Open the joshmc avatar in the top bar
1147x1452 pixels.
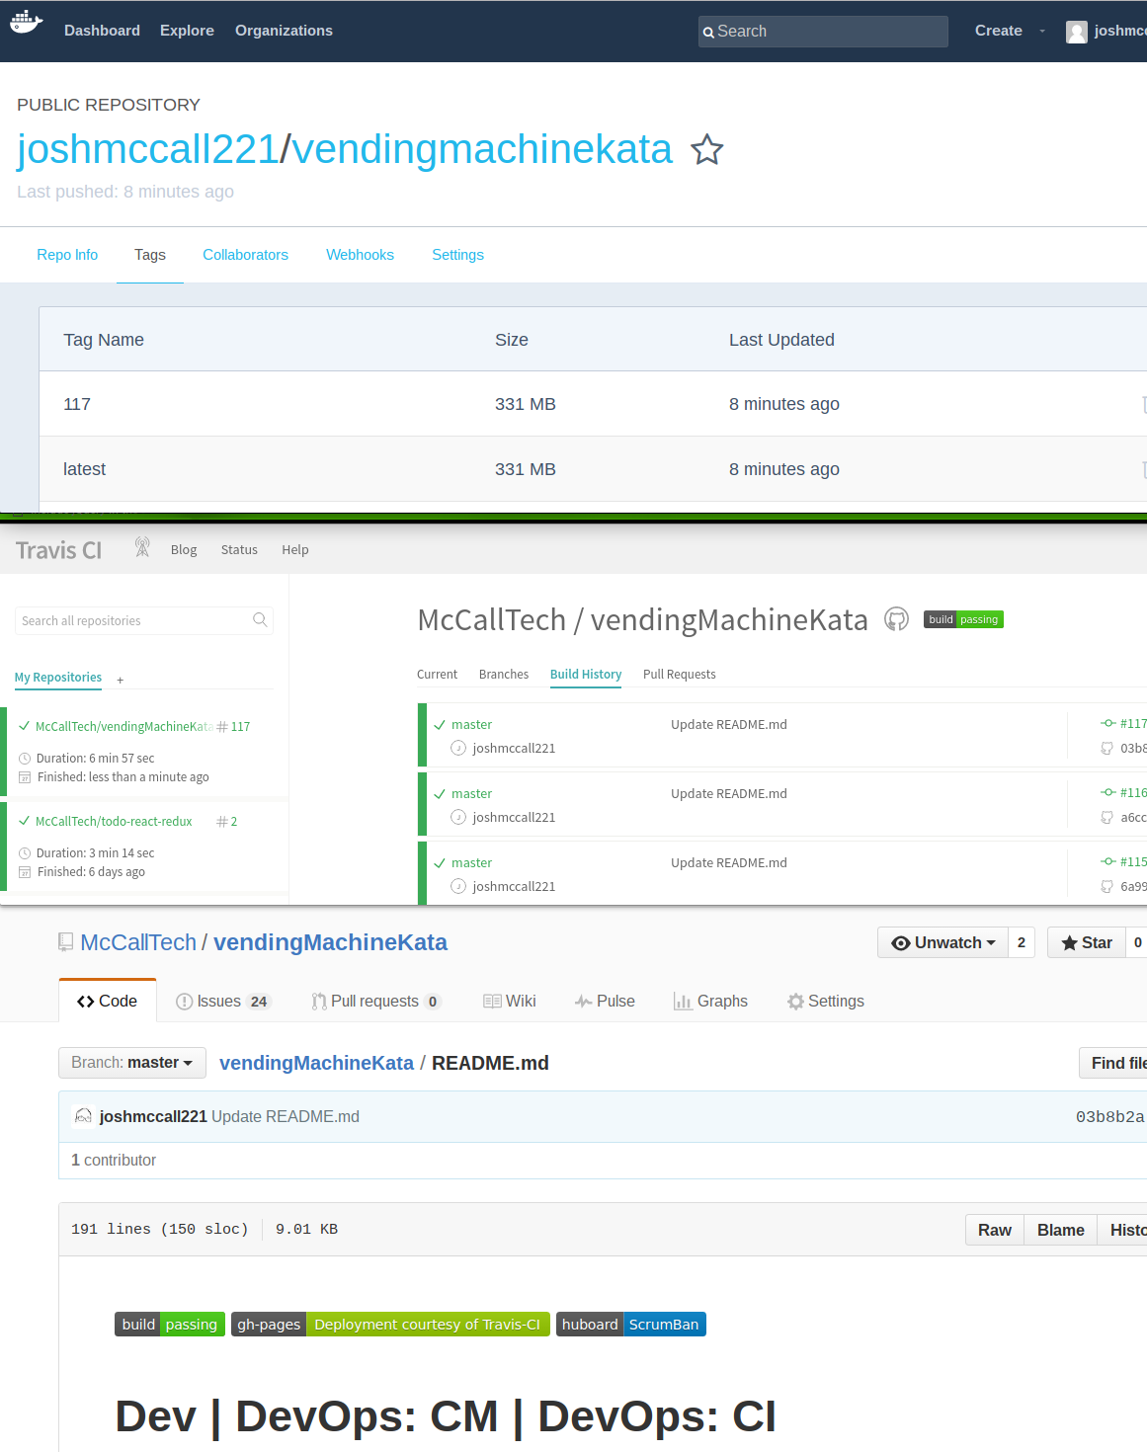[1076, 31]
